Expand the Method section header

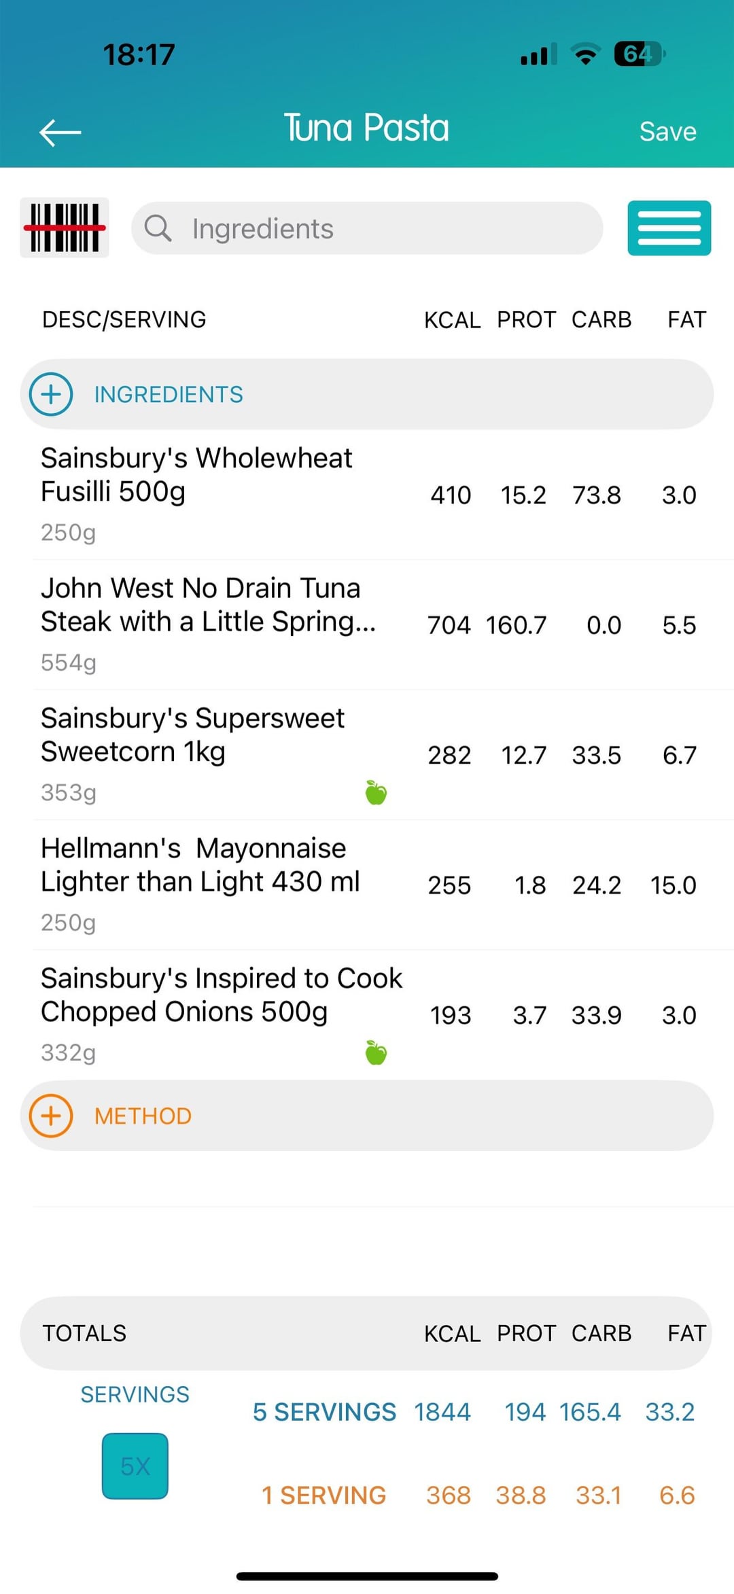(x=367, y=1116)
